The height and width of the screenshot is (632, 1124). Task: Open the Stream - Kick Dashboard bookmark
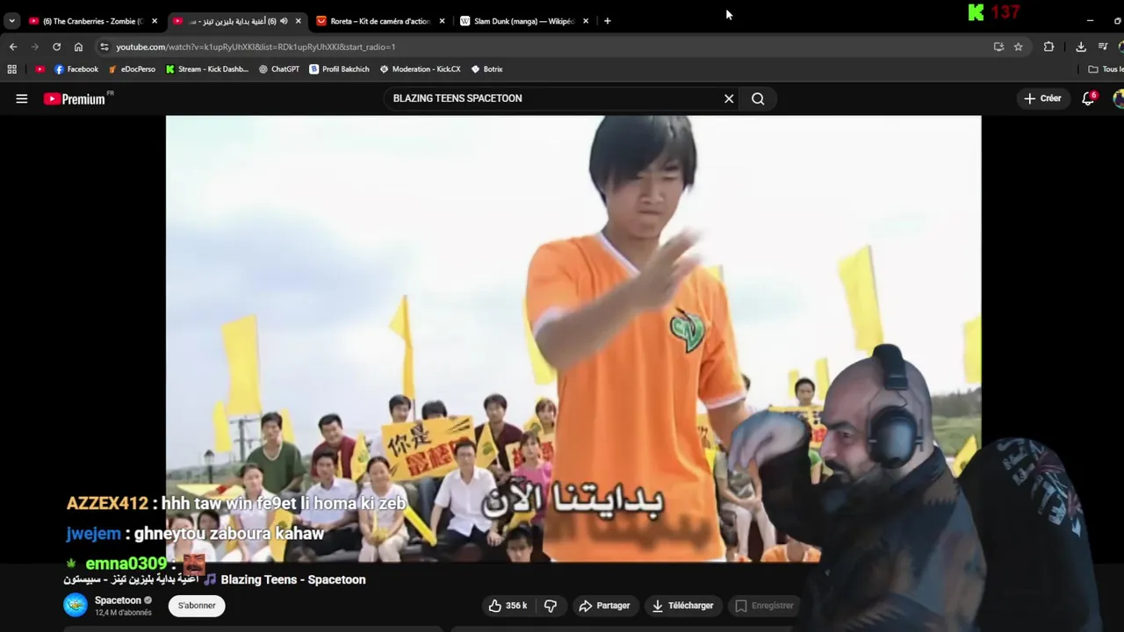207,69
